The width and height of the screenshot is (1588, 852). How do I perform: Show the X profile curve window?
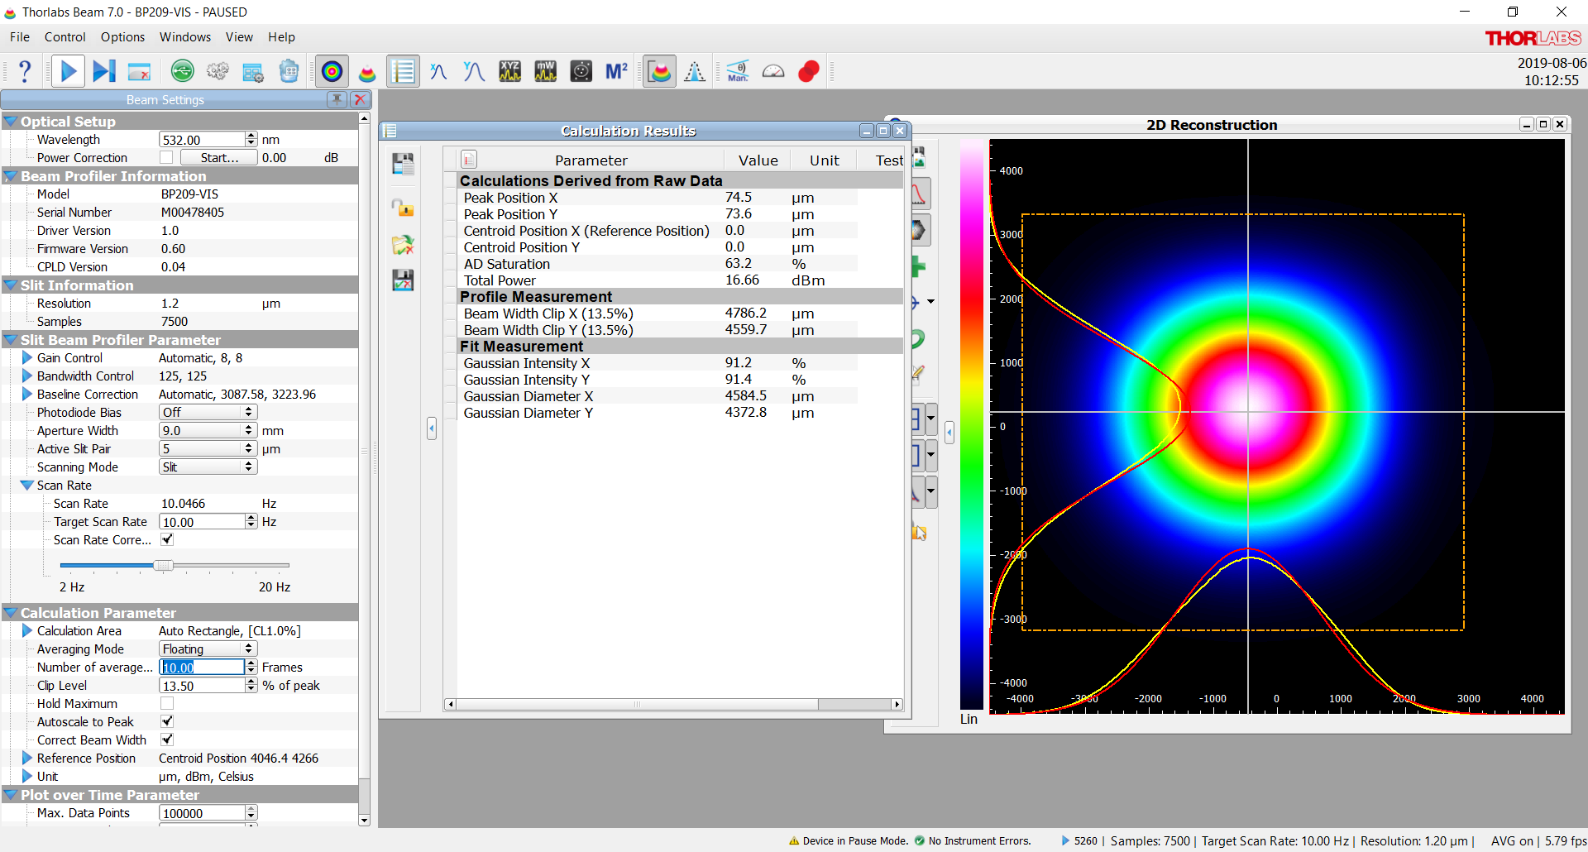tap(438, 72)
